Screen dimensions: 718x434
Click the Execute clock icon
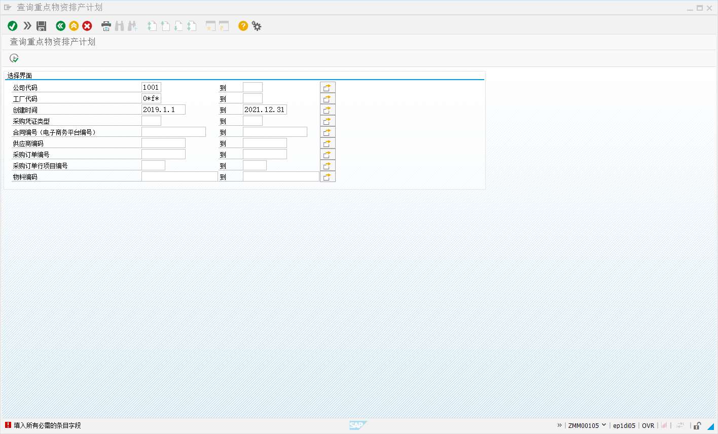coord(14,58)
